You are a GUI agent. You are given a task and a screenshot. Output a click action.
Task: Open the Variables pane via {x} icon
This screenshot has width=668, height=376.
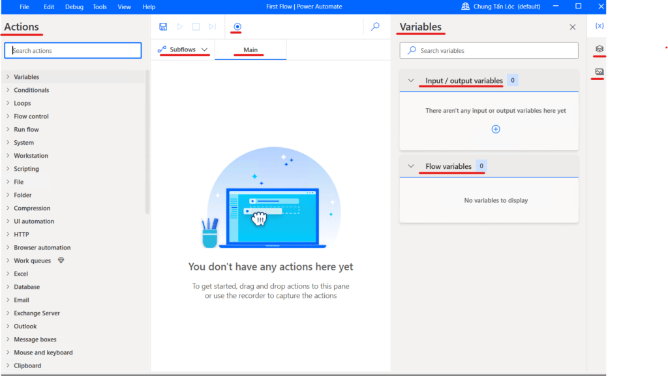[600, 26]
